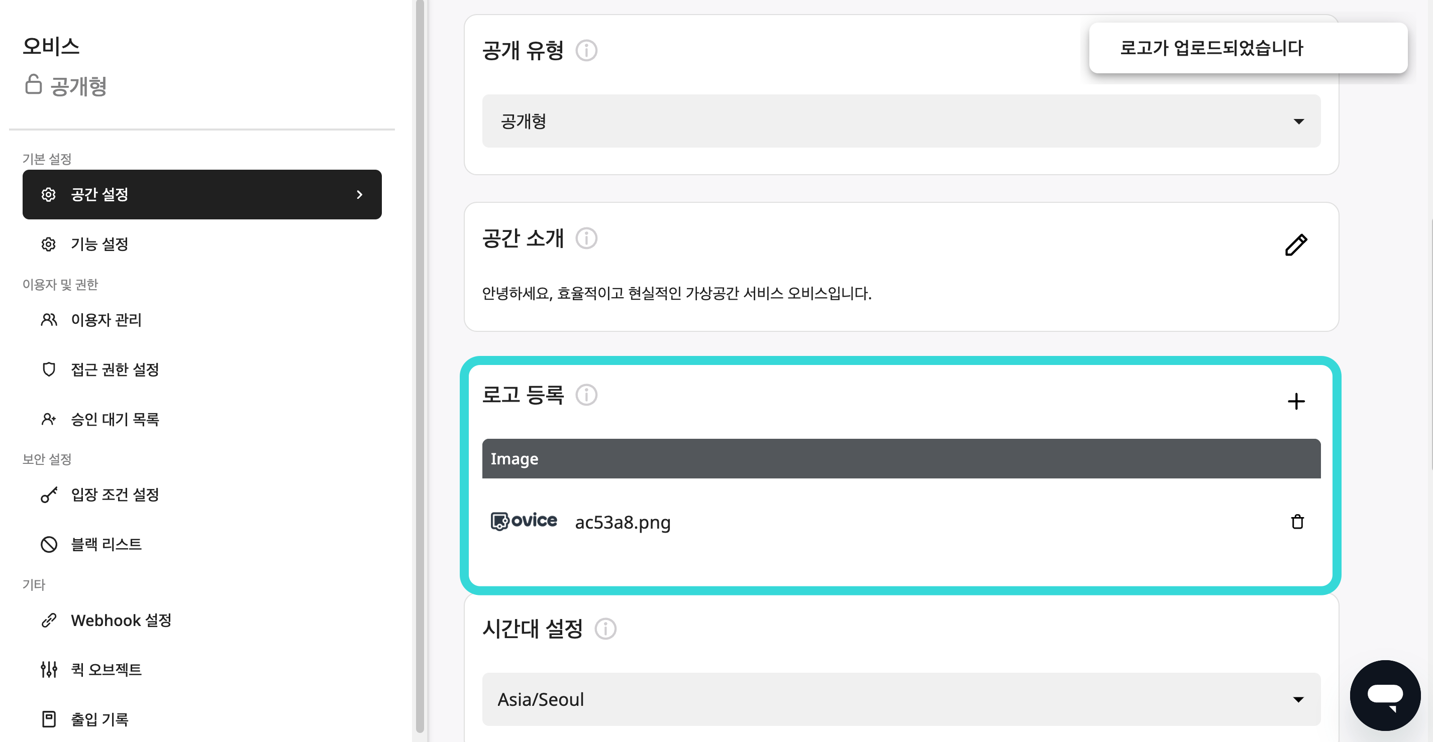Image resolution: width=1433 pixels, height=742 pixels.
Task: Expand the 공간 설정 chevron arrow
Action: tap(359, 194)
